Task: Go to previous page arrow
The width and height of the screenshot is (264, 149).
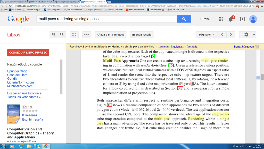Action: pyautogui.click(x=222, y=35)
